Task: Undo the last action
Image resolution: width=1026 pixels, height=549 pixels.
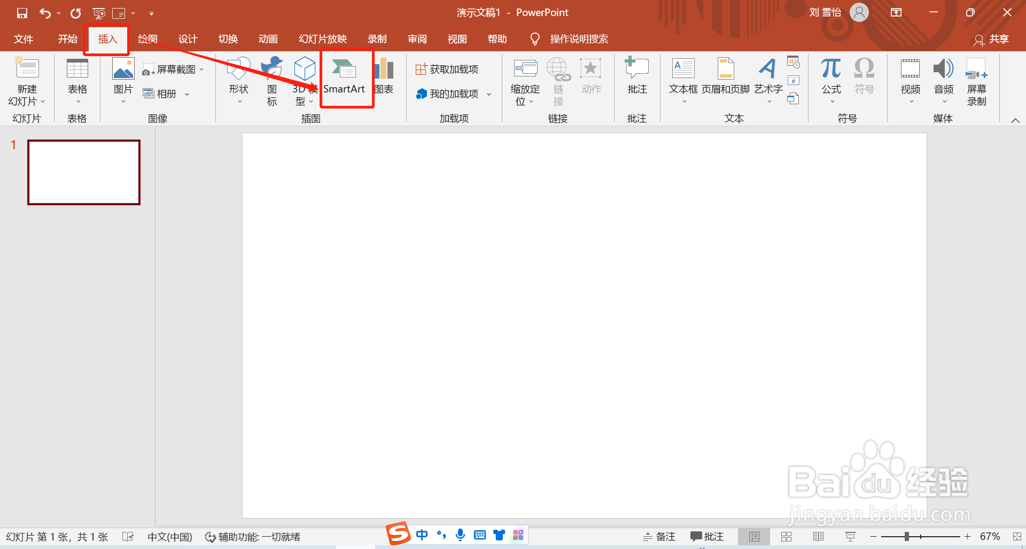Action: click(x=45, y=13)
